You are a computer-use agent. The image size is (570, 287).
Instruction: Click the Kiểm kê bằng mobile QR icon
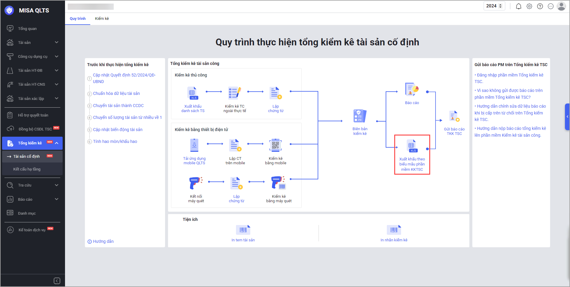pos(275,145)
